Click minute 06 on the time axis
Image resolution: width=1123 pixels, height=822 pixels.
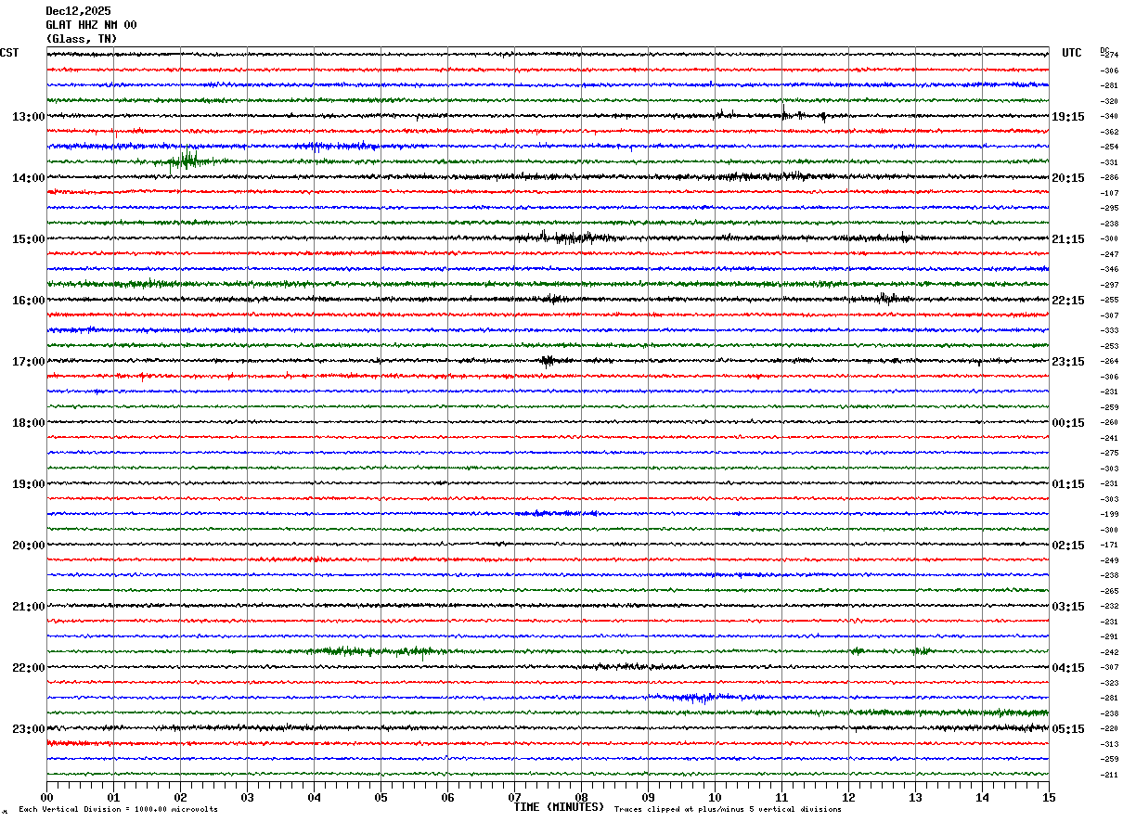(447, 797)
